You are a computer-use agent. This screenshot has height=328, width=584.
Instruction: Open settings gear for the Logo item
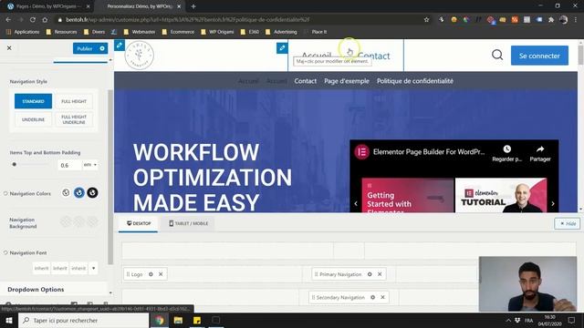pos(151,274)
